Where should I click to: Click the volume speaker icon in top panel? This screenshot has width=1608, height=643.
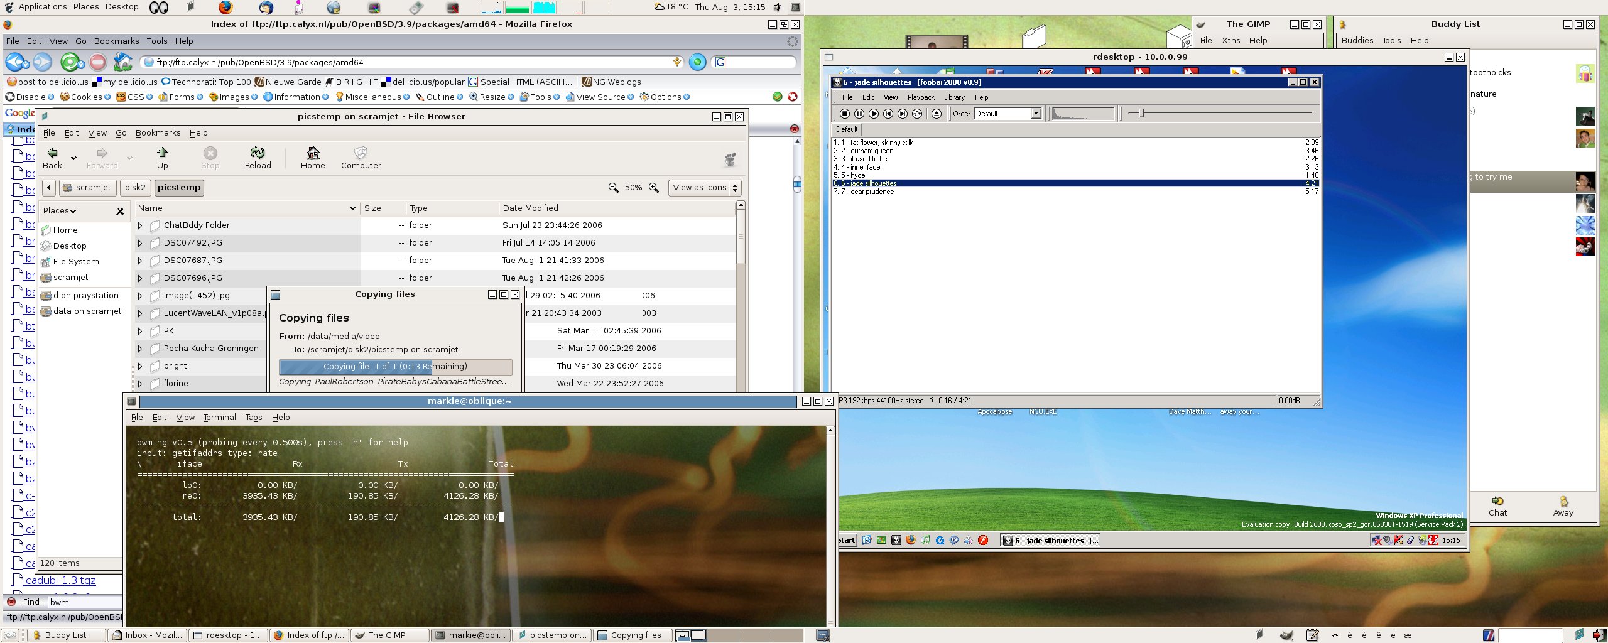pyautogui.click(x=778, y=7)
